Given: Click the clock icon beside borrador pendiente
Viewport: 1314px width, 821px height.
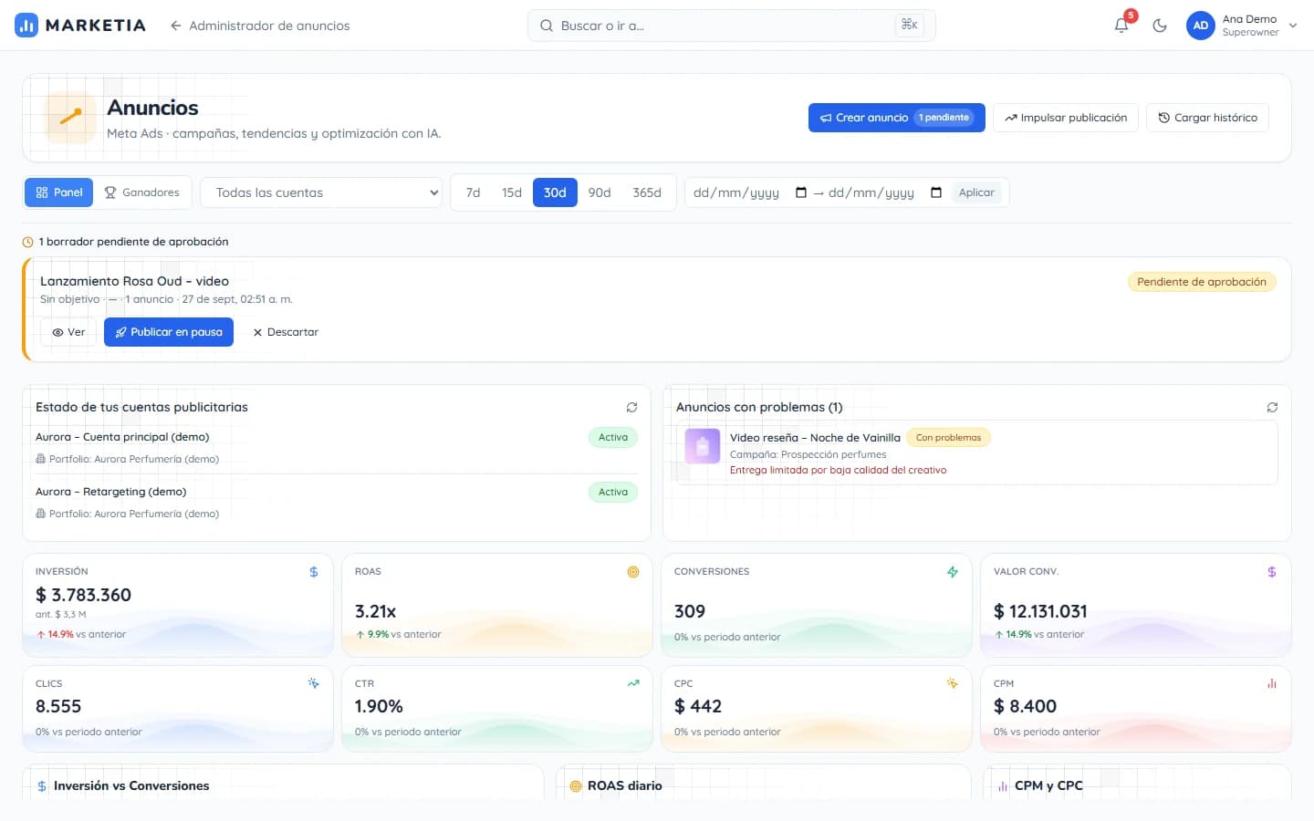Looking at the screenshot, I should pos(27,242).
